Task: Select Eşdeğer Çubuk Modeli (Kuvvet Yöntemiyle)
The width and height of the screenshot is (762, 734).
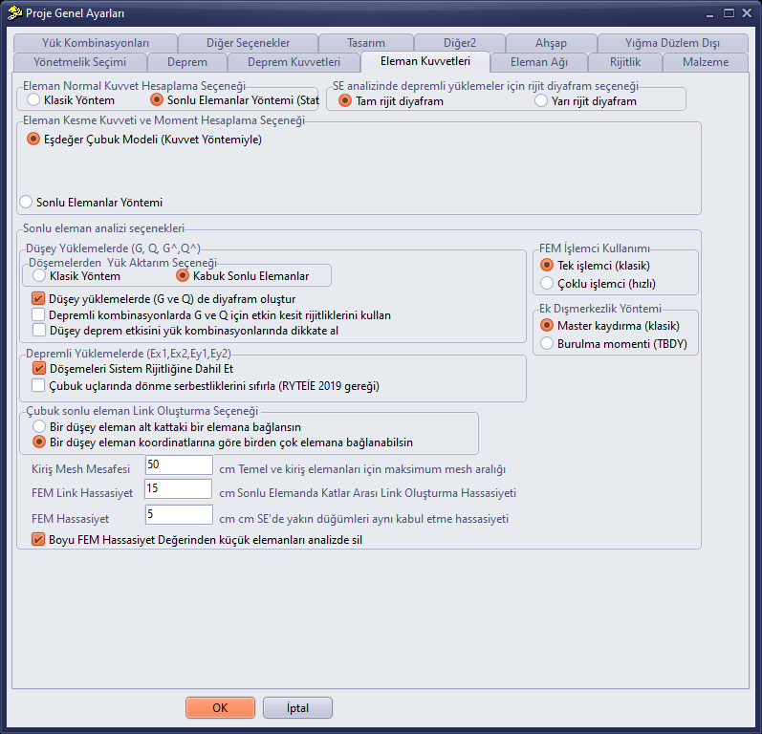Action: (144, 140)
